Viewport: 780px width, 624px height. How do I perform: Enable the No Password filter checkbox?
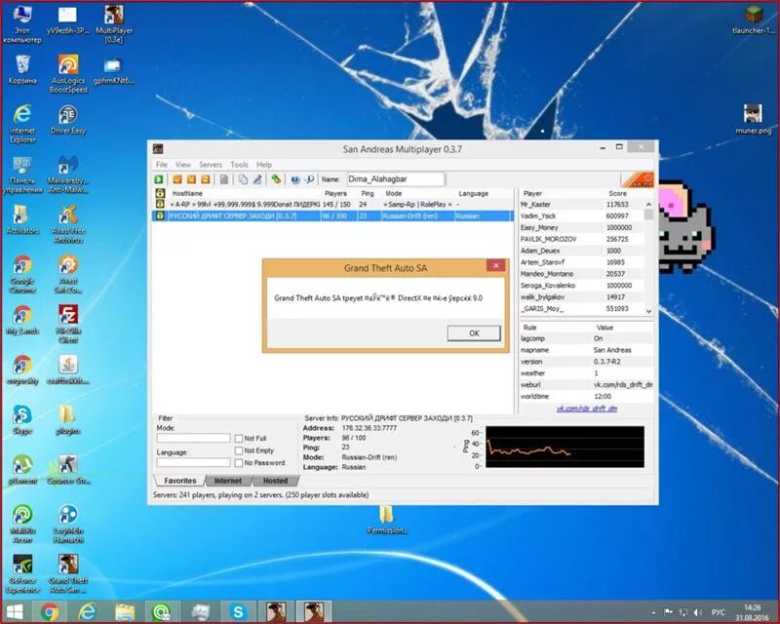[239, 463]
